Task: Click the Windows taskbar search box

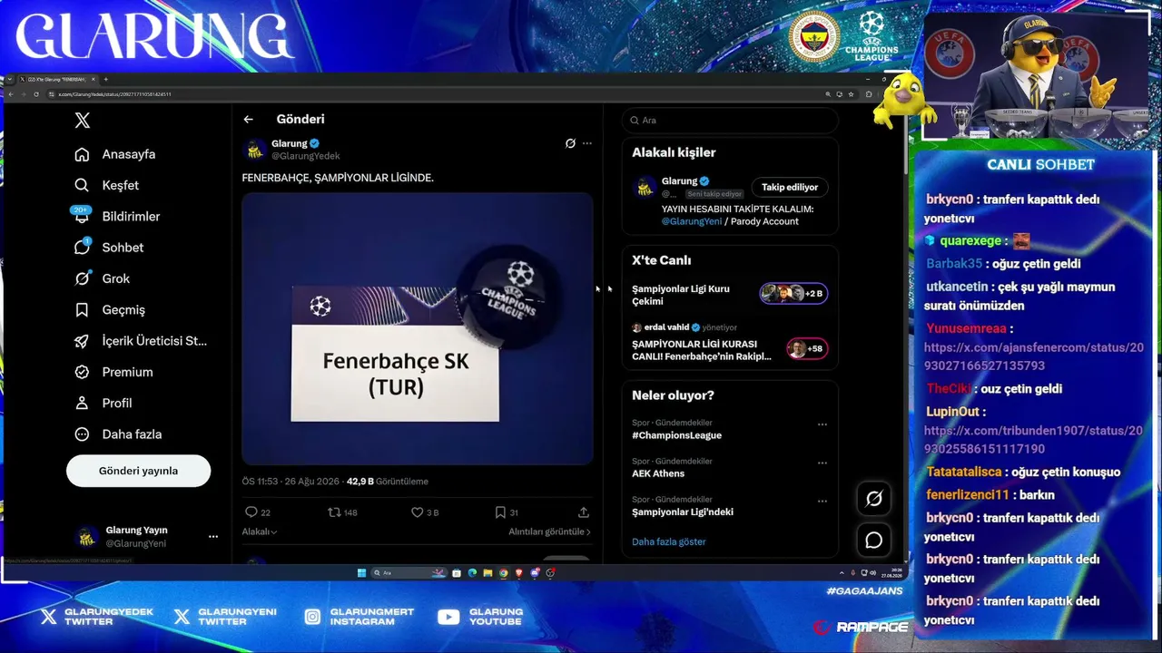Action: coord(409,572)
